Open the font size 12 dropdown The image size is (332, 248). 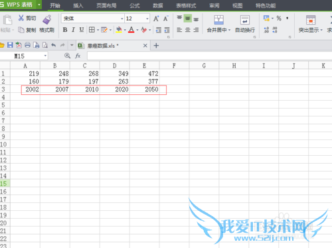(147, 19)
